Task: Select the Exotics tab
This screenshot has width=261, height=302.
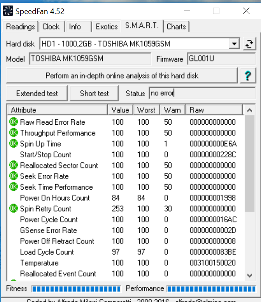Action: pyautogui.click(x=107, y=27)
